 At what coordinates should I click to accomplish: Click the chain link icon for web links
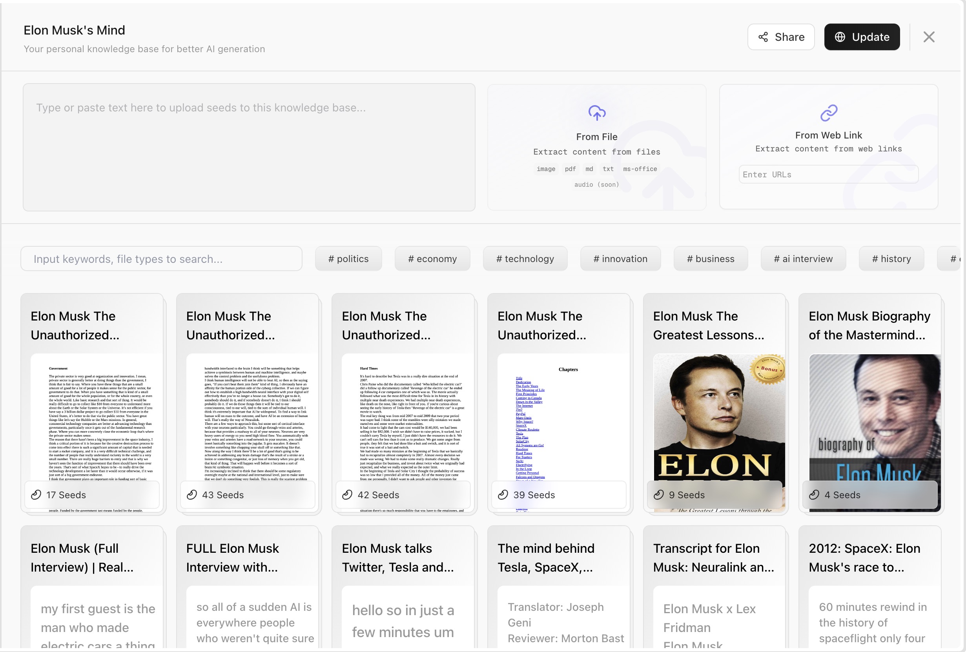(x=828, y=113)
